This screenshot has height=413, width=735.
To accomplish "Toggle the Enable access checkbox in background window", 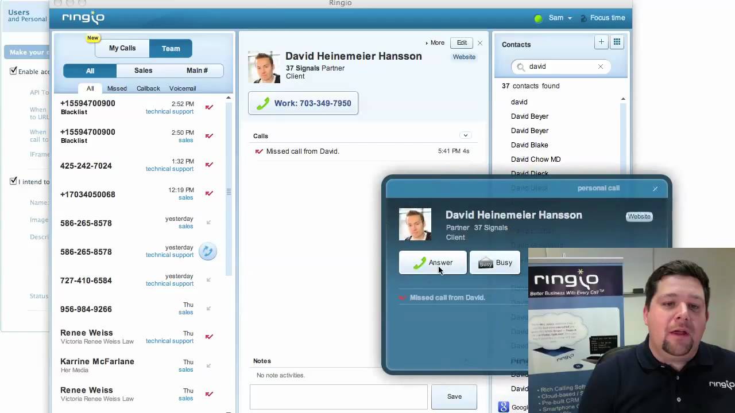I will (13, 71).
